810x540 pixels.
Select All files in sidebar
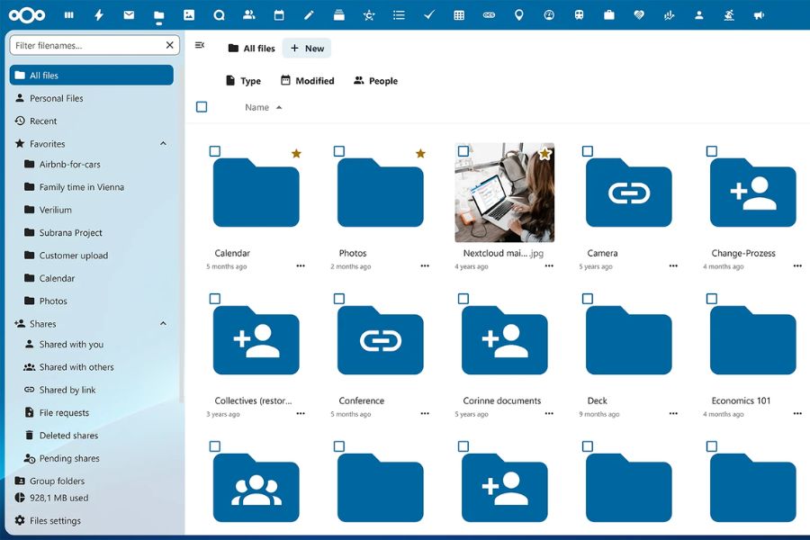point(92,75)
